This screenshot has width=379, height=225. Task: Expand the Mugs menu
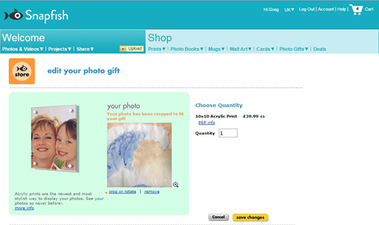pos(216,49)
